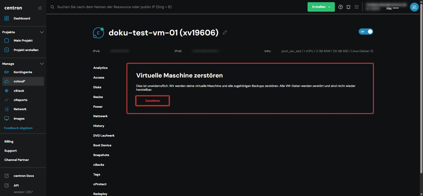
Task: Click the centron logo
Action: coord(13,8)
